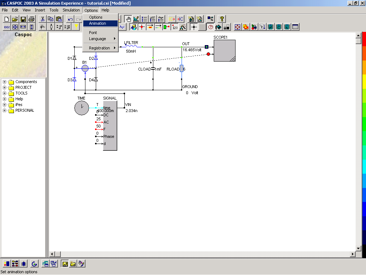Expand the Components folder in tree

pyautogui.click(x=4, y=82)
